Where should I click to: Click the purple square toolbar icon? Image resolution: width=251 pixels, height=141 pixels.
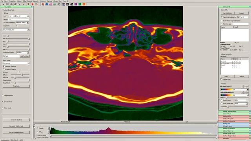coord(76,4)
